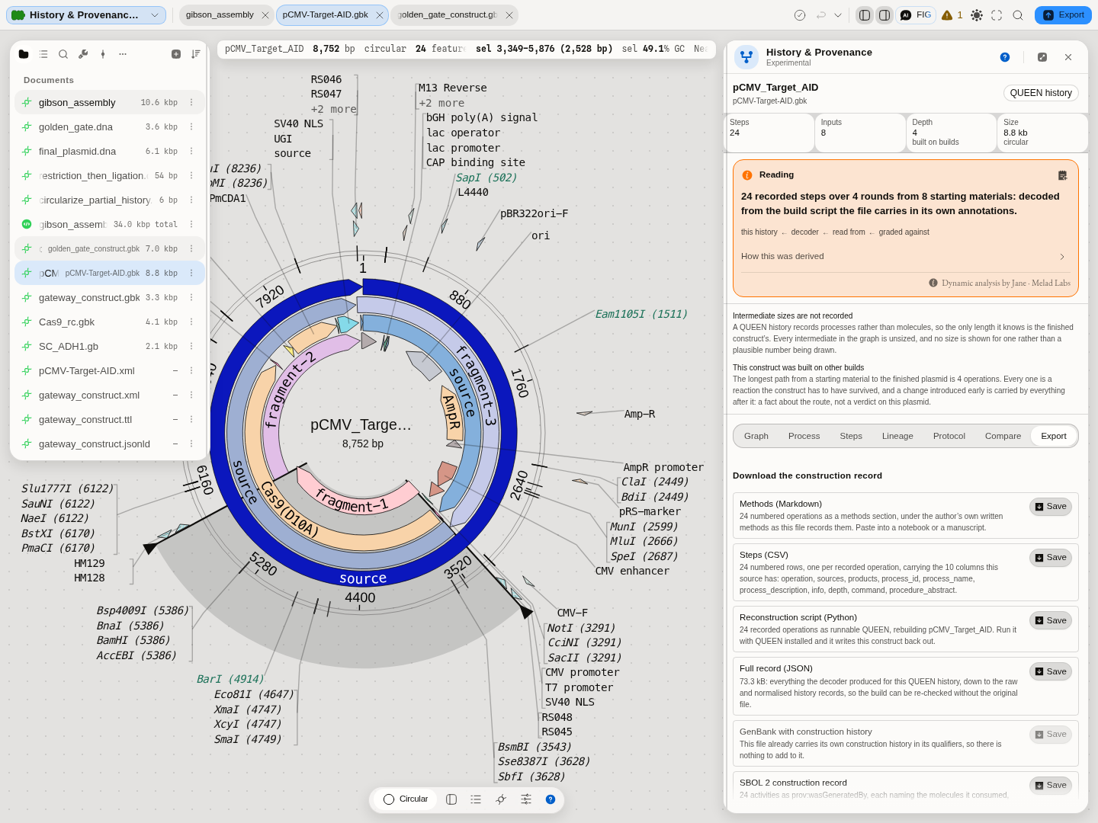Click the undo arrow in top toolbar
The height and width of the screenshot is (823, 1098).
[x=821, y=15]
